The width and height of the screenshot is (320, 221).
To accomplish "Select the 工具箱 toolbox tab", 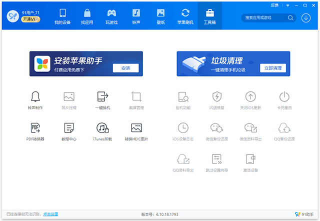I will point(210,16).
